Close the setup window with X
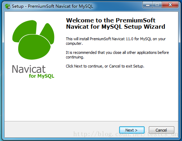Screen dimensions: 182x141 170,5
